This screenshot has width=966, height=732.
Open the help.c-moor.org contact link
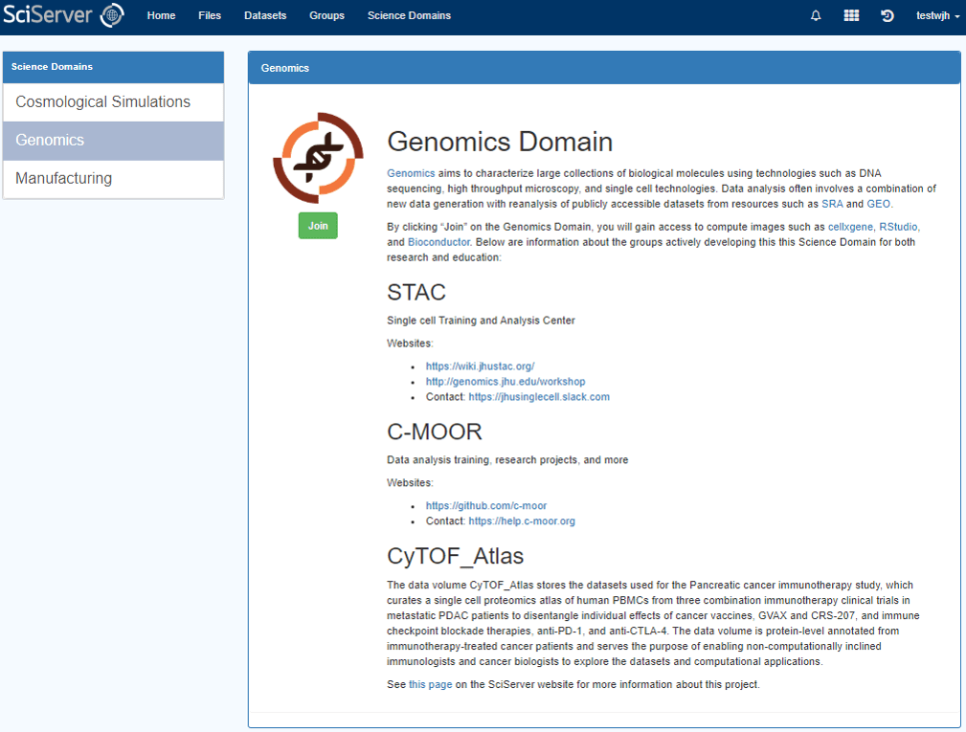point(522,521)
